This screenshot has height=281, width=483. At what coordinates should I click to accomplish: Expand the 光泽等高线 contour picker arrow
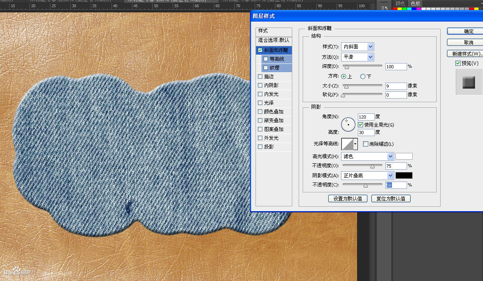(x=355, y=144)
